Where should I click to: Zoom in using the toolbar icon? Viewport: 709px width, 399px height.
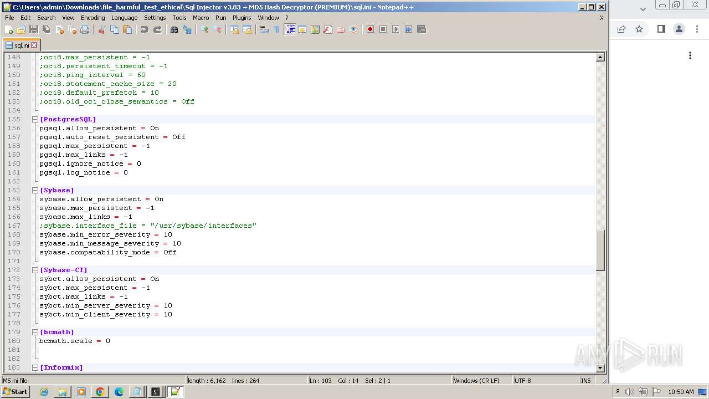tap(204, 29)
